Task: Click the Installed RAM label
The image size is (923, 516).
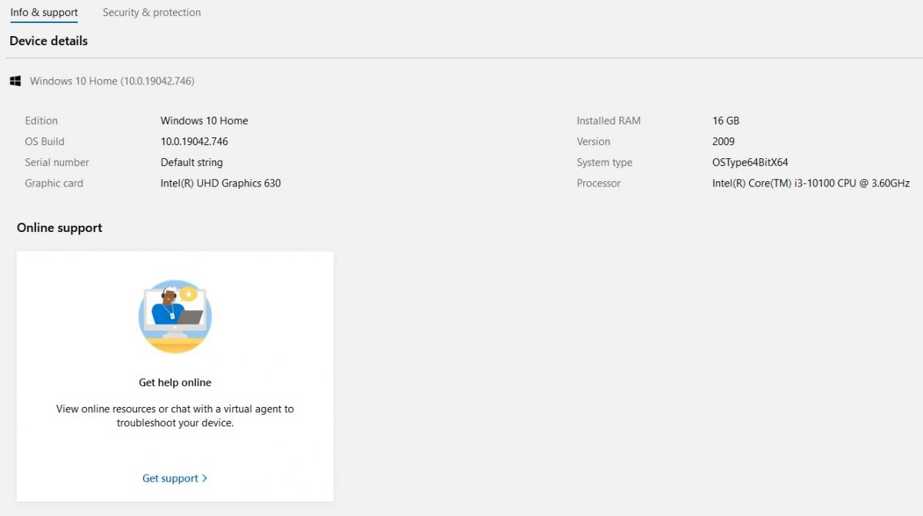Action: click(x=608, y=121)
